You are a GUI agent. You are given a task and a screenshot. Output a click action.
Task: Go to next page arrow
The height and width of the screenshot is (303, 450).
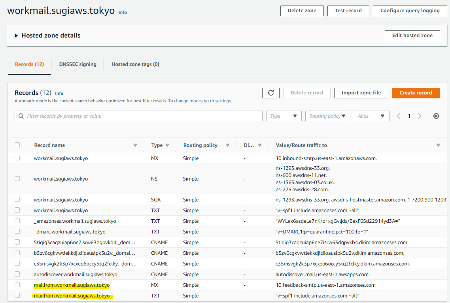[420, 116]
